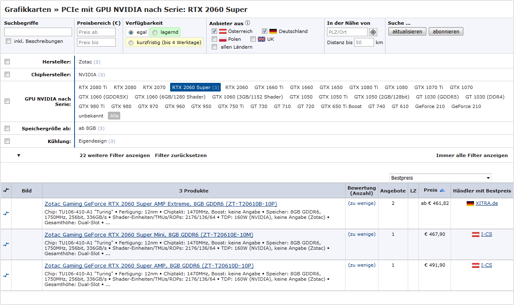Toggle the inkl. Beschreibungen checkbox

point(8,41)
